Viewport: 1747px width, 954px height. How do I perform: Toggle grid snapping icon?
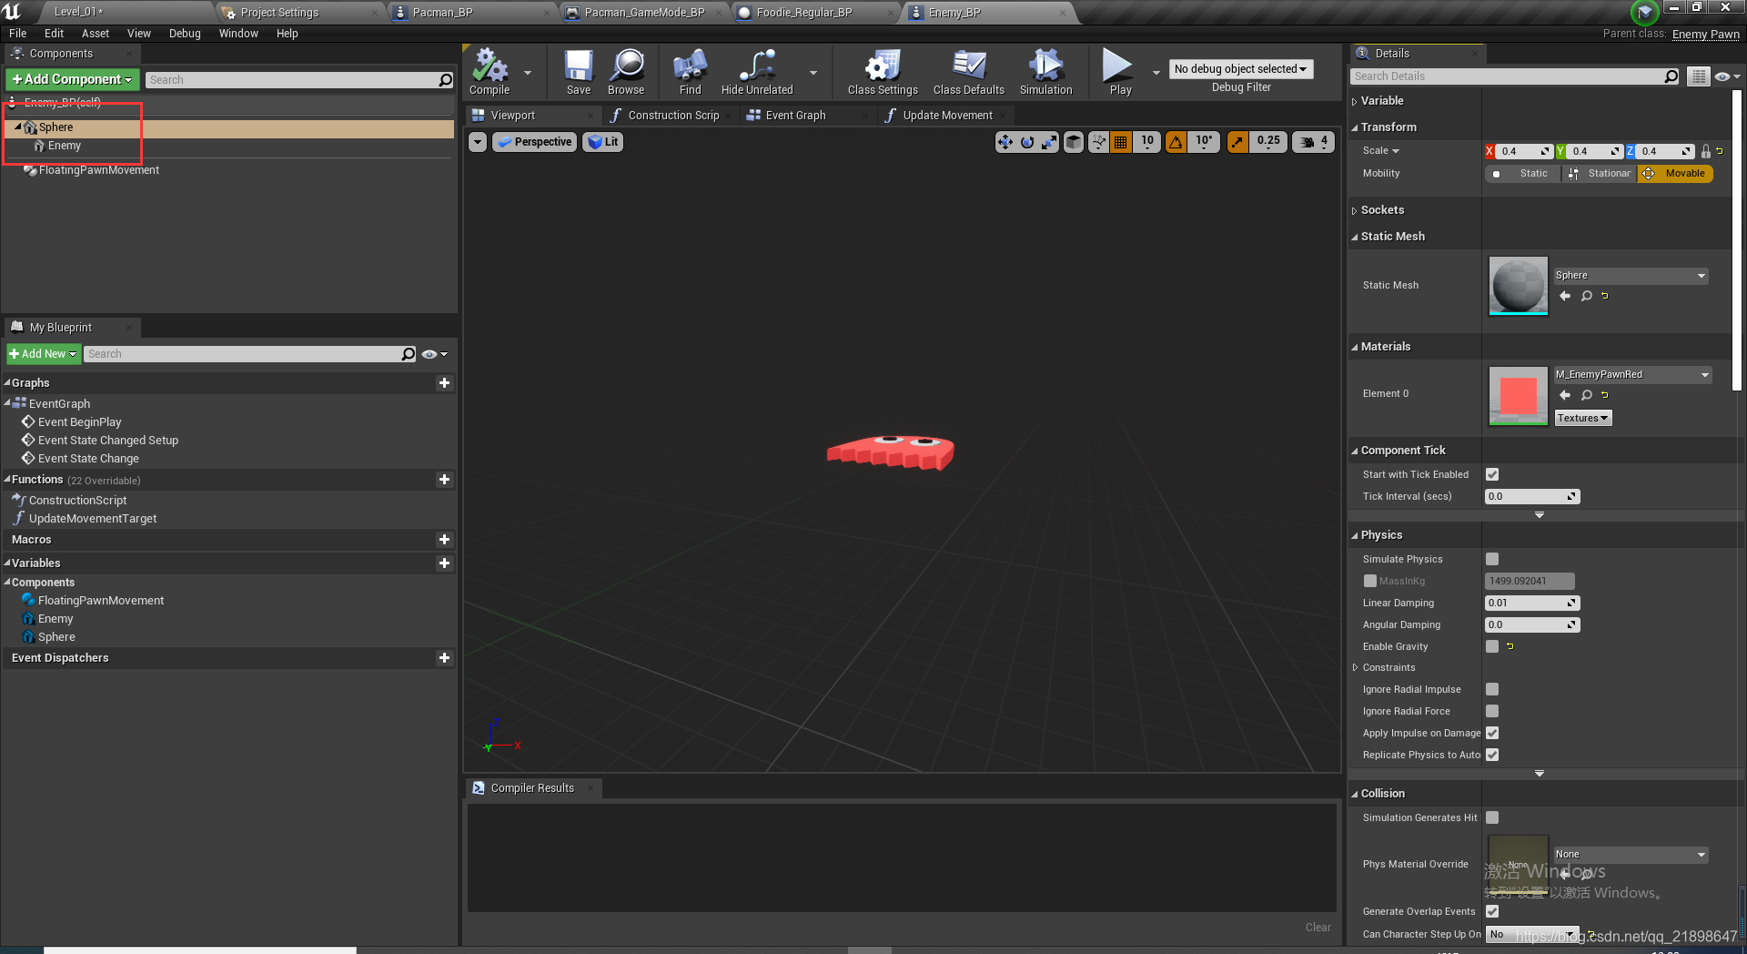point(1121,142)
